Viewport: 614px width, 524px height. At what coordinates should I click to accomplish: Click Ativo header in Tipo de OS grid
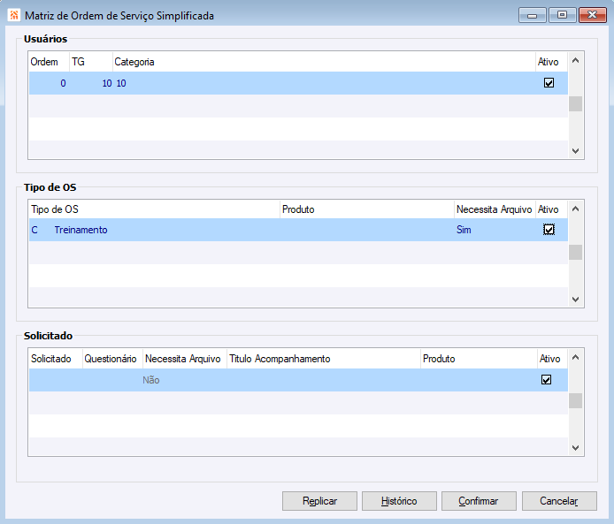click(551, 209)
